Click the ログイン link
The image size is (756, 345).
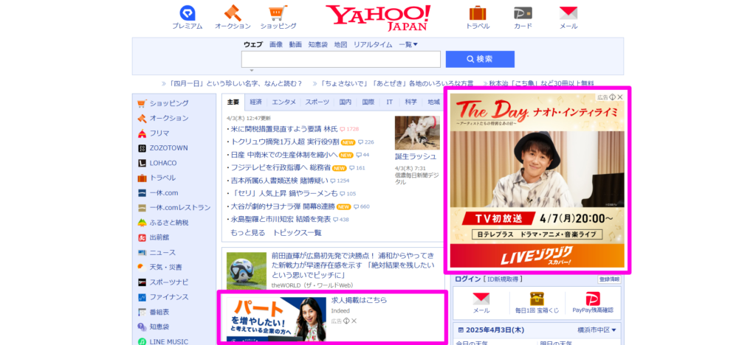coord(467,279)
